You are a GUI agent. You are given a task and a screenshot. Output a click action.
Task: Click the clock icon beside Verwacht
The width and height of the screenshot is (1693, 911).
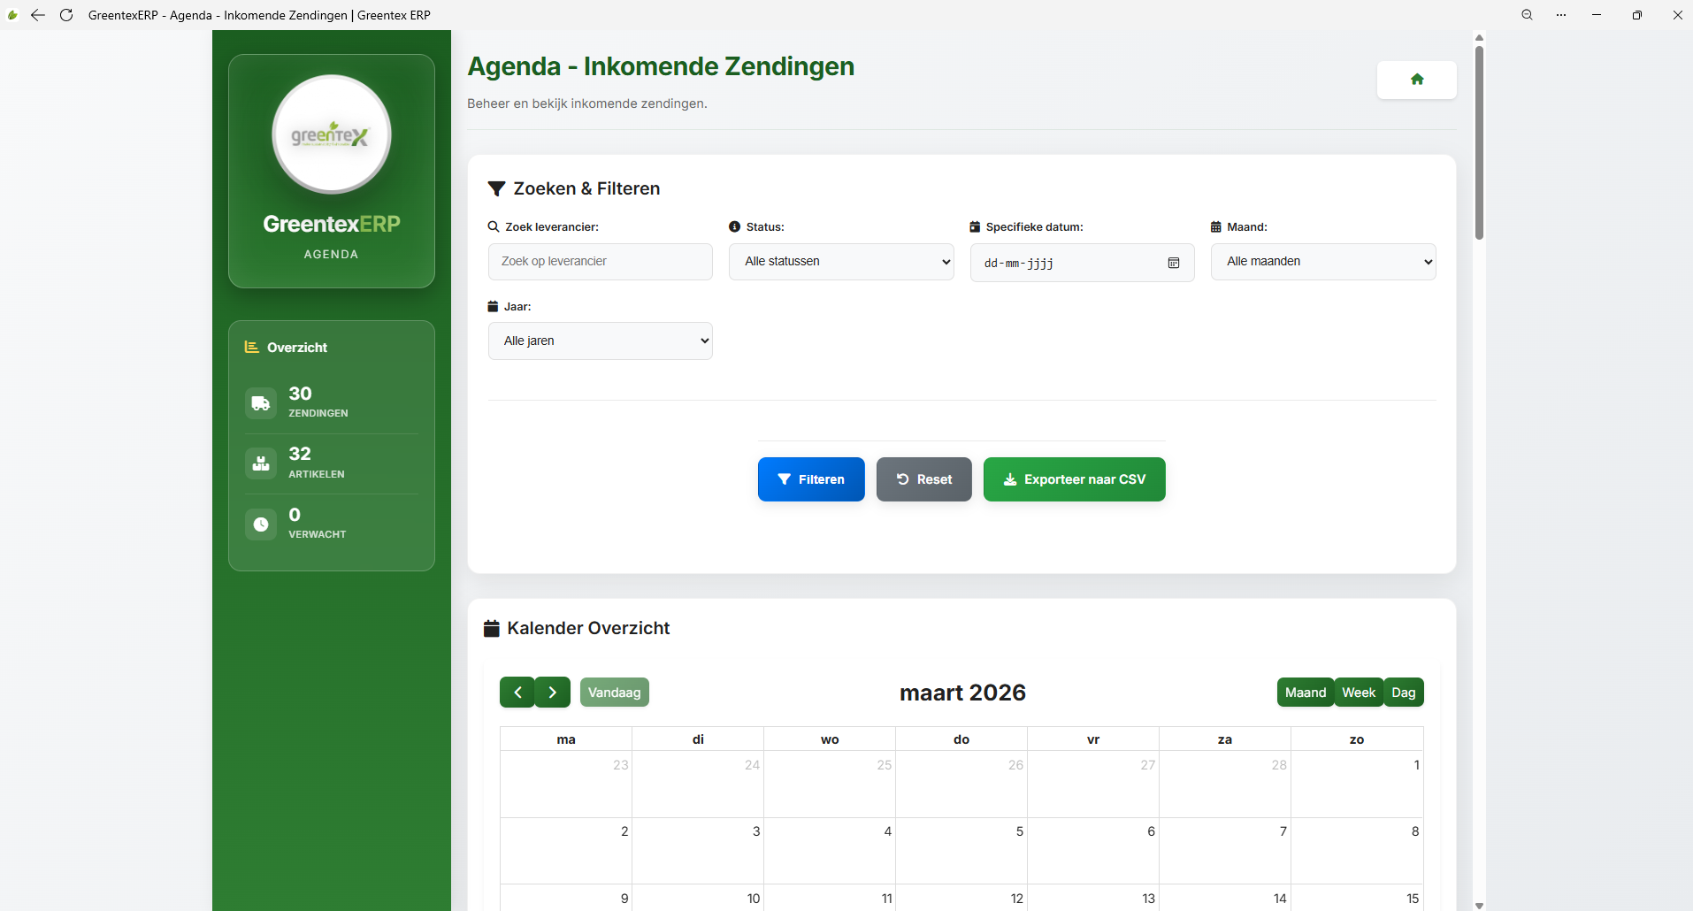click(x=261, y=524)
